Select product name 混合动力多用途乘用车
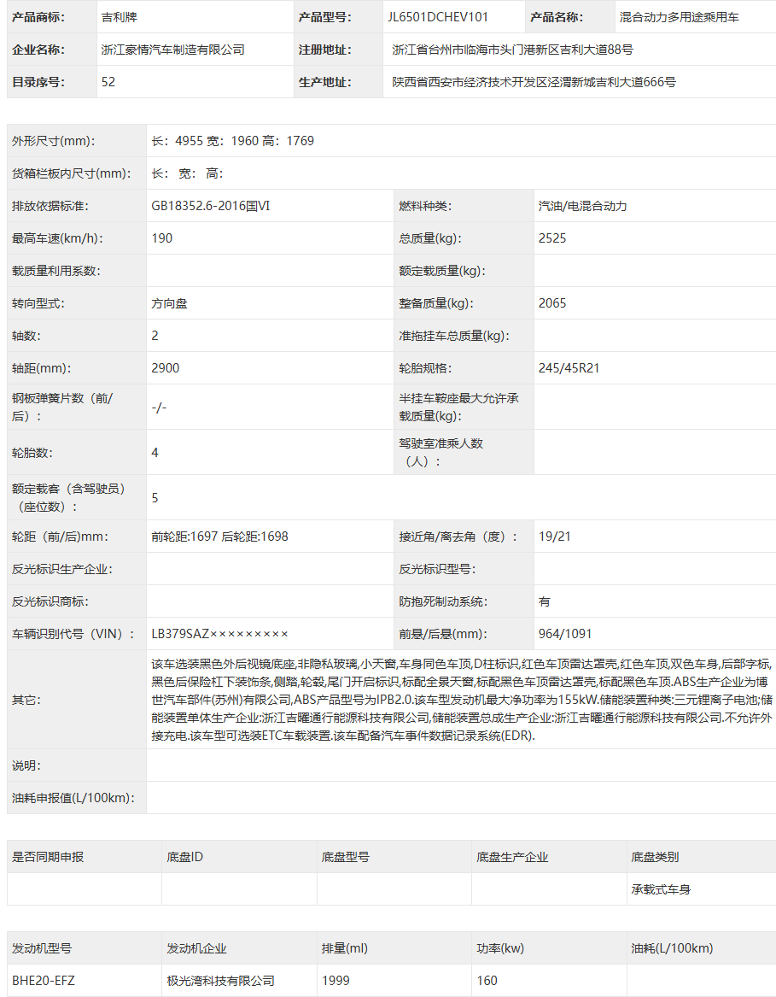 click(679, 17)
